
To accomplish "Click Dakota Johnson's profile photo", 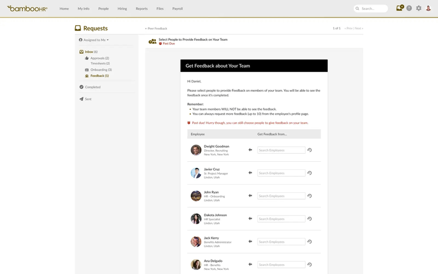I will coord(196,218).
